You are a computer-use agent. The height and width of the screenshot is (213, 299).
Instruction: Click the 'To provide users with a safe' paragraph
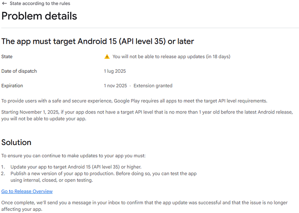pos(134,101)
